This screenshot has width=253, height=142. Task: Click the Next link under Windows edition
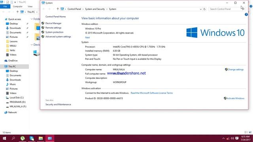coord(87,37)
